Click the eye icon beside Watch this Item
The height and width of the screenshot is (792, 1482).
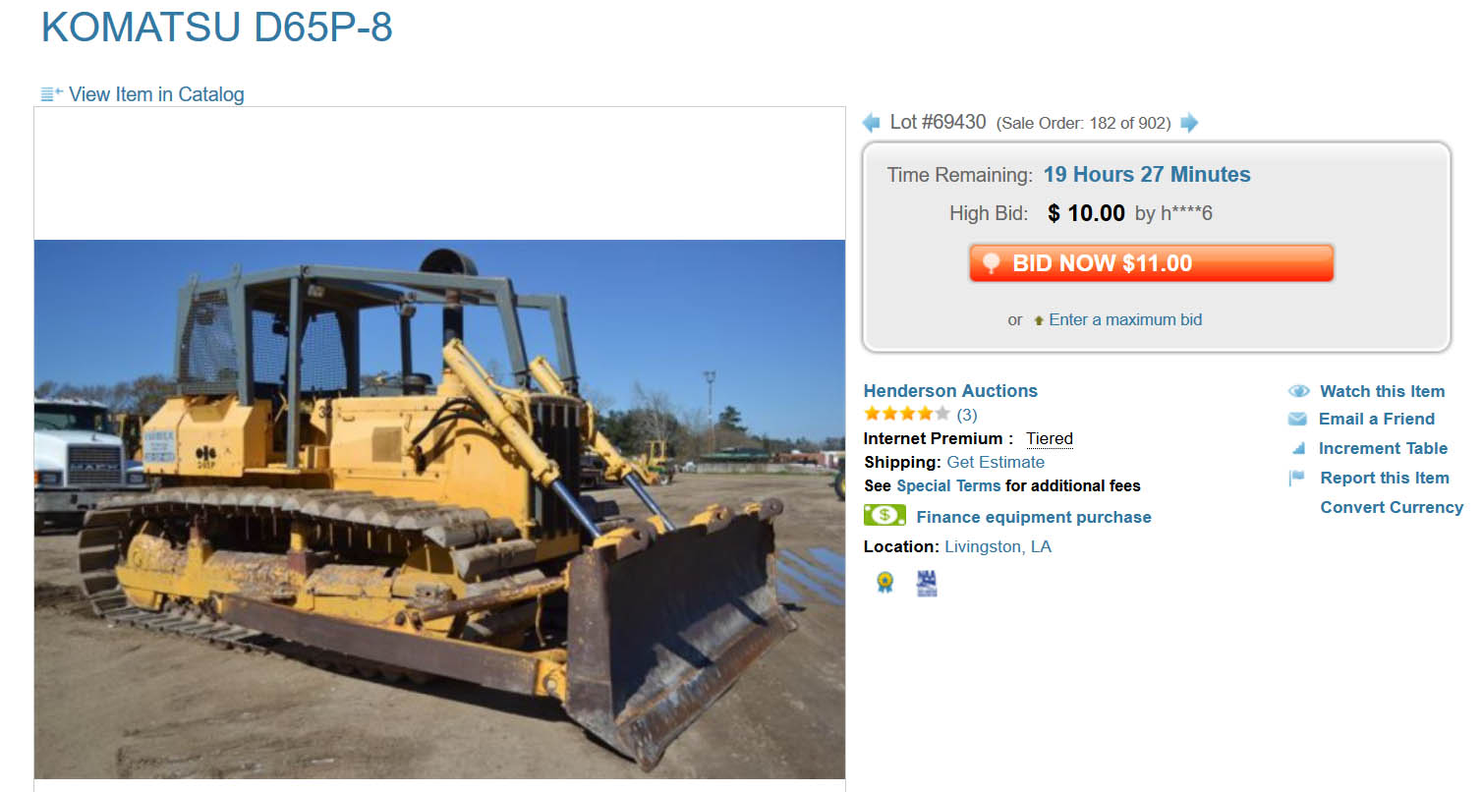1298,391
